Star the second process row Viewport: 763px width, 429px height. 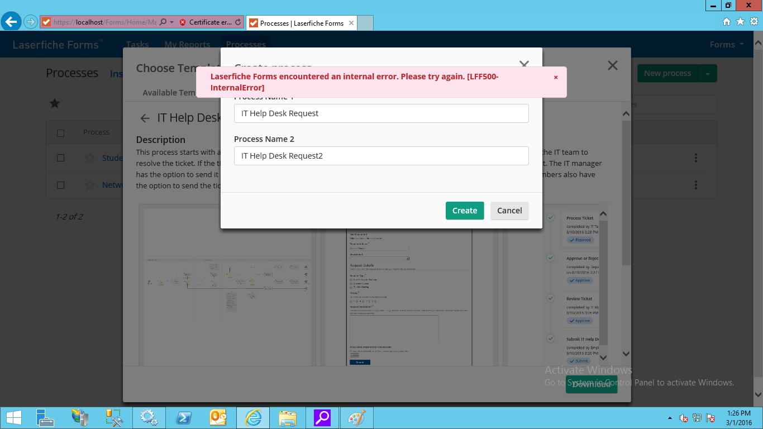[x=89, y=185]
